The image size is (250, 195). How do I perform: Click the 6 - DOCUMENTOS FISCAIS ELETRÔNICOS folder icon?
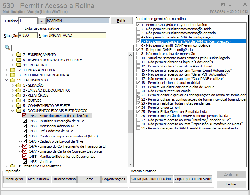pyautogui.click(x=18, y=111)
